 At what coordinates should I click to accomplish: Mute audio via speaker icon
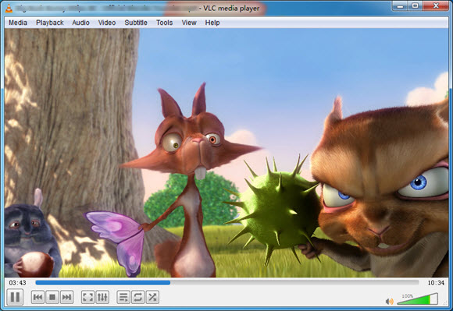pyautogui.click(x=389, y=302)
